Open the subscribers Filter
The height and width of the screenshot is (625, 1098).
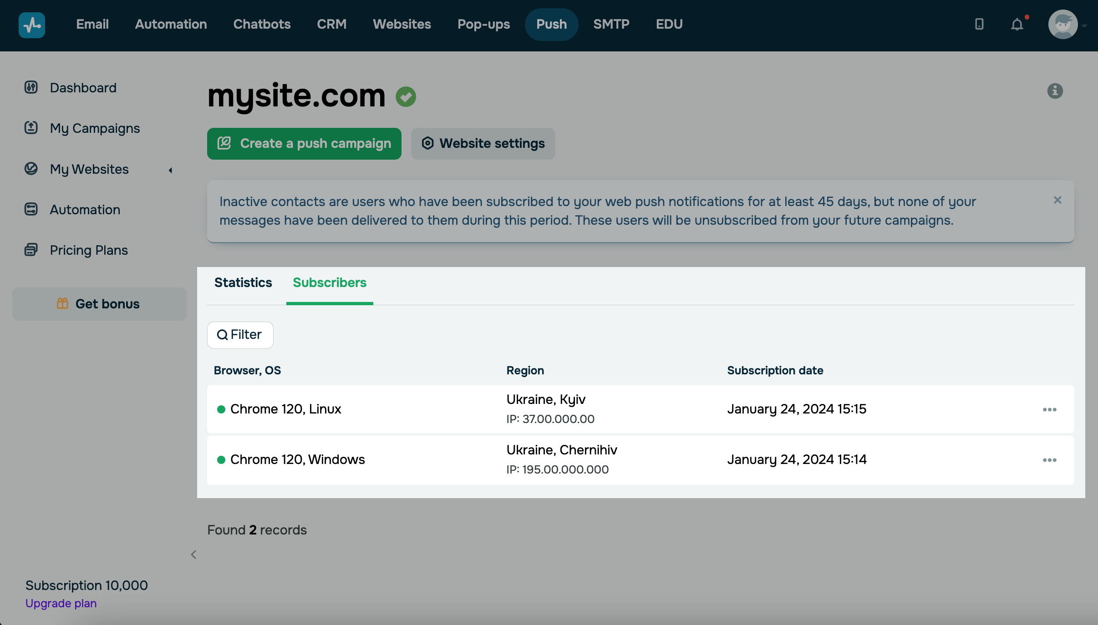coord(240,335)
